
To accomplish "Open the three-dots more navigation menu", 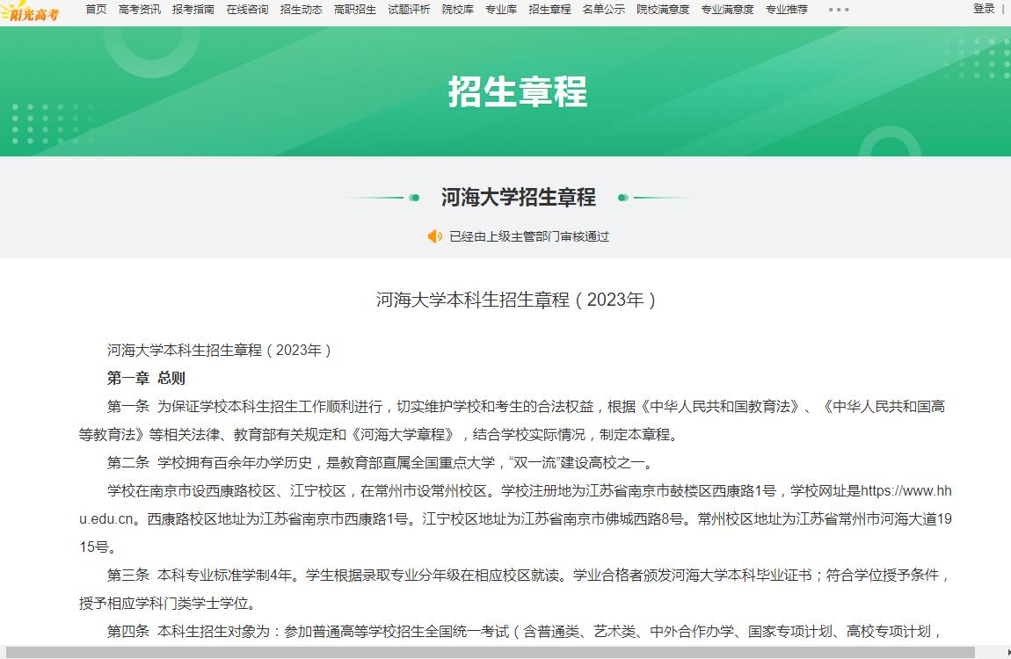I will point(838,10).
